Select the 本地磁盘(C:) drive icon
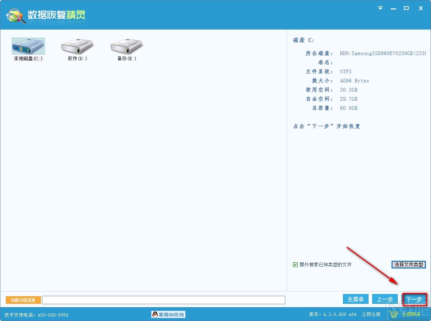This screenshot has height=321, width=431. [28, 45]
